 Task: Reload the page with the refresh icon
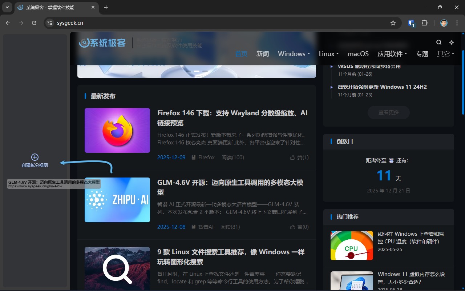coord(34,23)
